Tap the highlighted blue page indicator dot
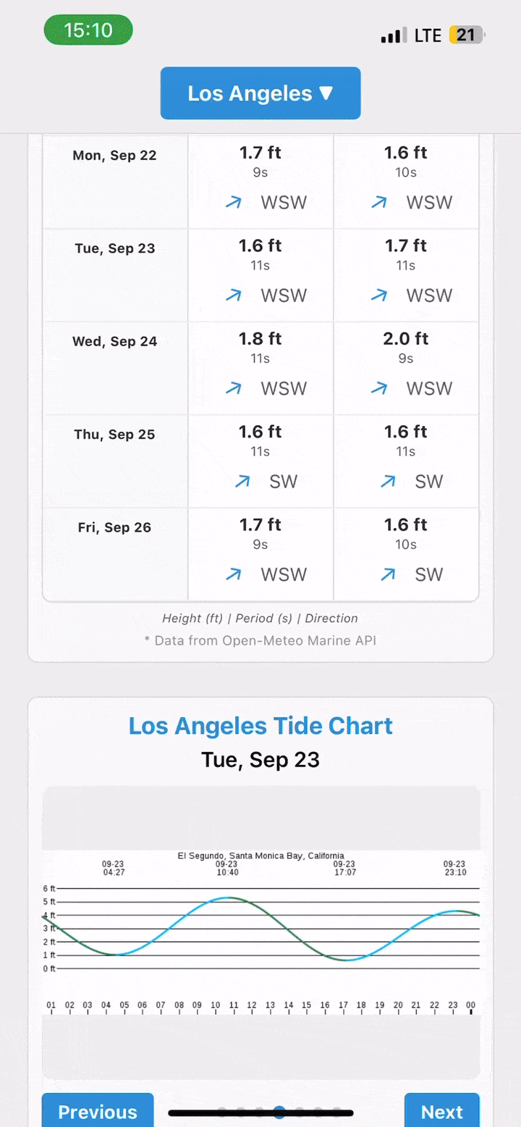The width and height of the screenshot is (521, 1127). pyautogui.click(x=279, y=1113)
